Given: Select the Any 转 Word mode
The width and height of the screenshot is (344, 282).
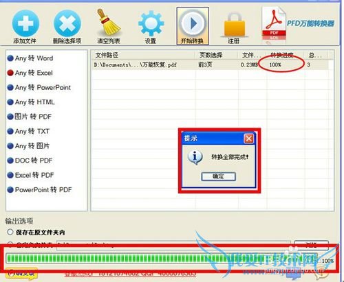Looking at the screenshot, I should coord(30,58).
